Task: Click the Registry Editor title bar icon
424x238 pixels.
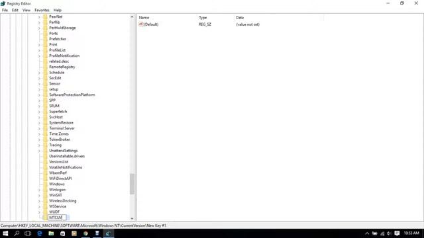Action: tap(3, 3)
